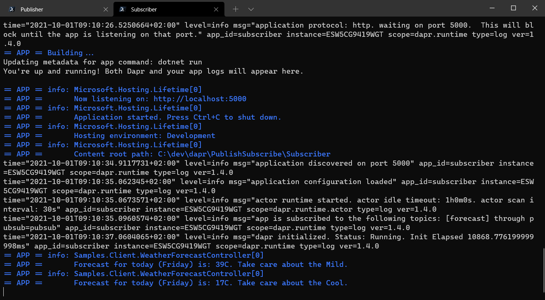Click the blinking cursor at the prompt
Image resolution: width=545 pixels, height=300 pixels.
[4, 292]
